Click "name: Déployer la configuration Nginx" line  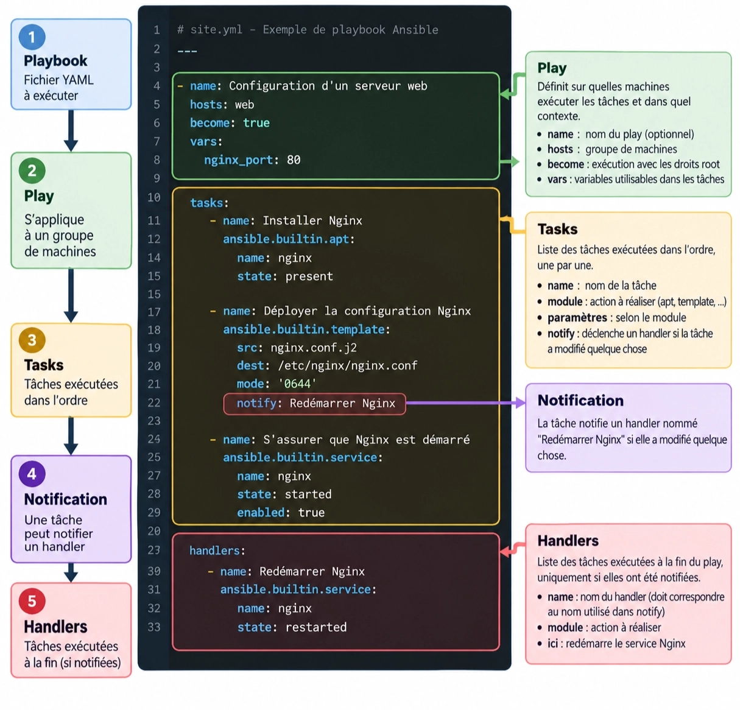340,311
